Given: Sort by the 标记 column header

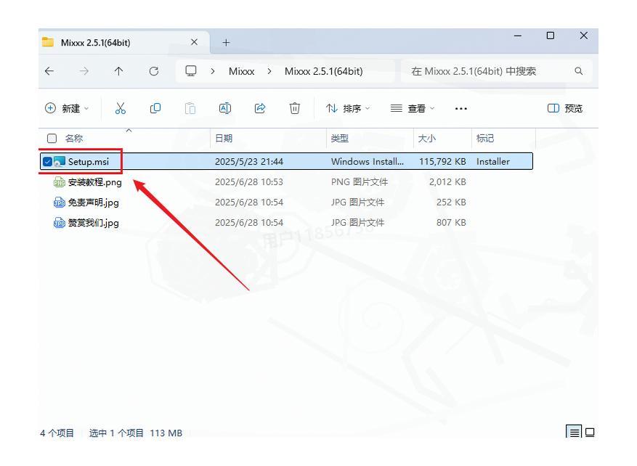Looking at the screenshot, I should point(485,139).
